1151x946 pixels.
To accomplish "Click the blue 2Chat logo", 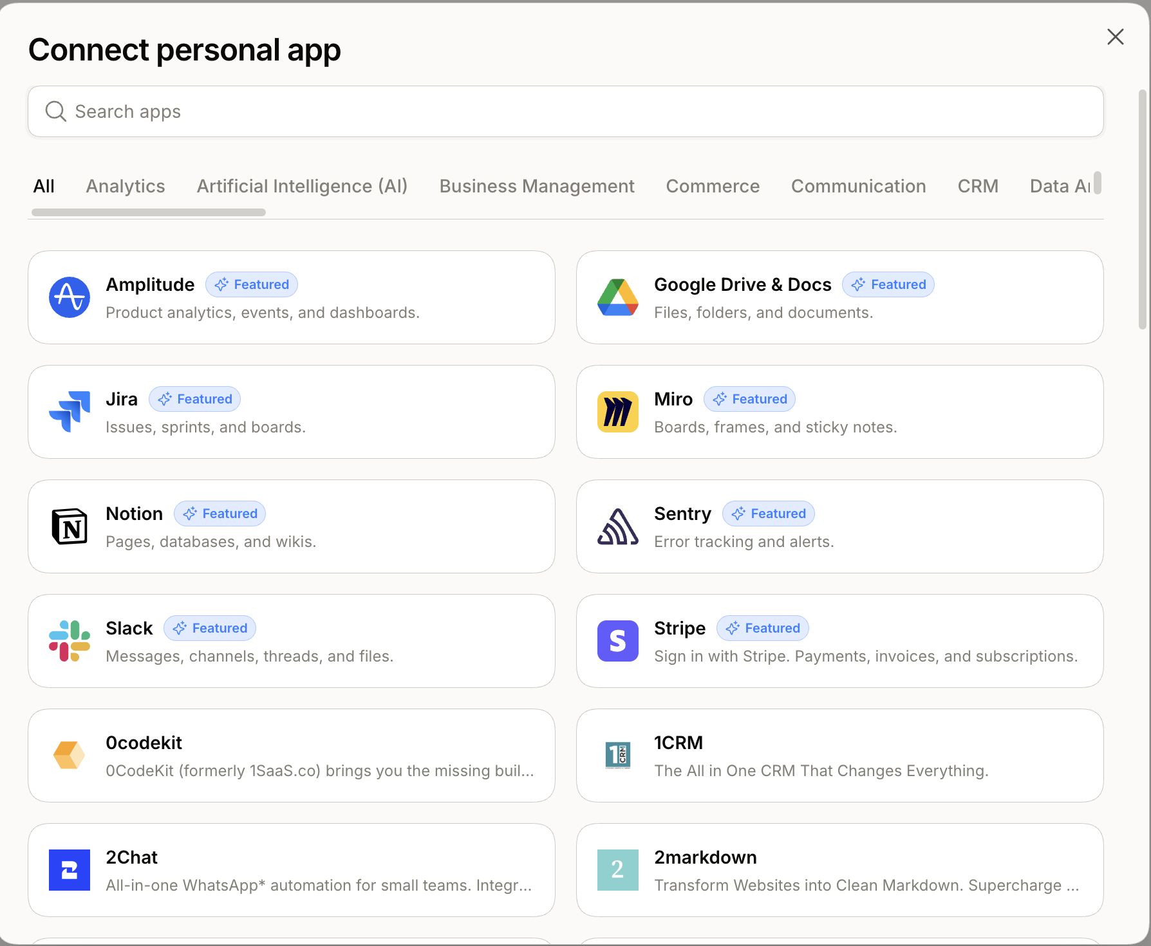I will 70,870.
